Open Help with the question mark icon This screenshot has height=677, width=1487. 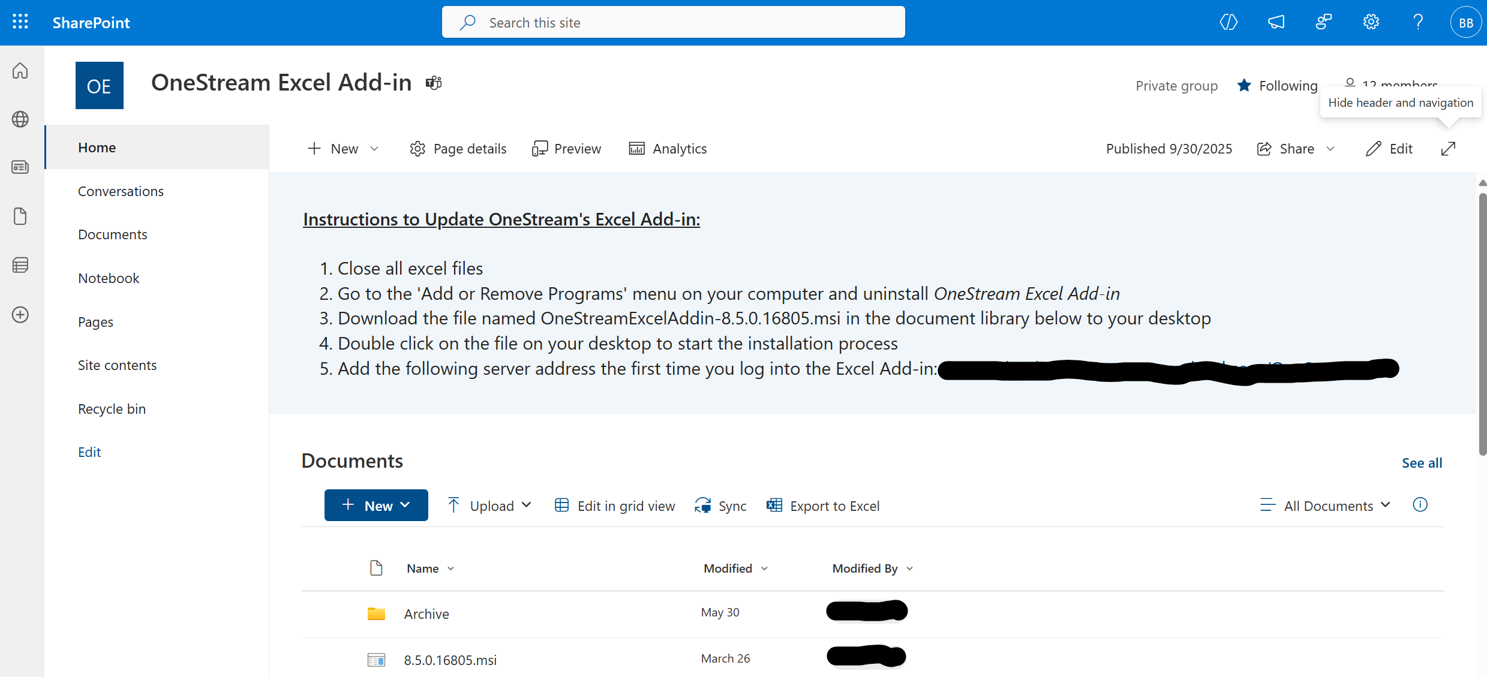tap(1418, 22)
